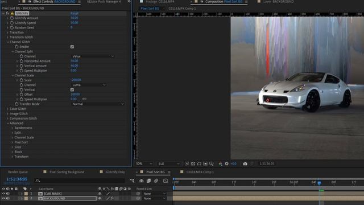Viewport: 364px width, 205px height.
Task: Open the show channel and color management icon
Action: click(220, 163)
